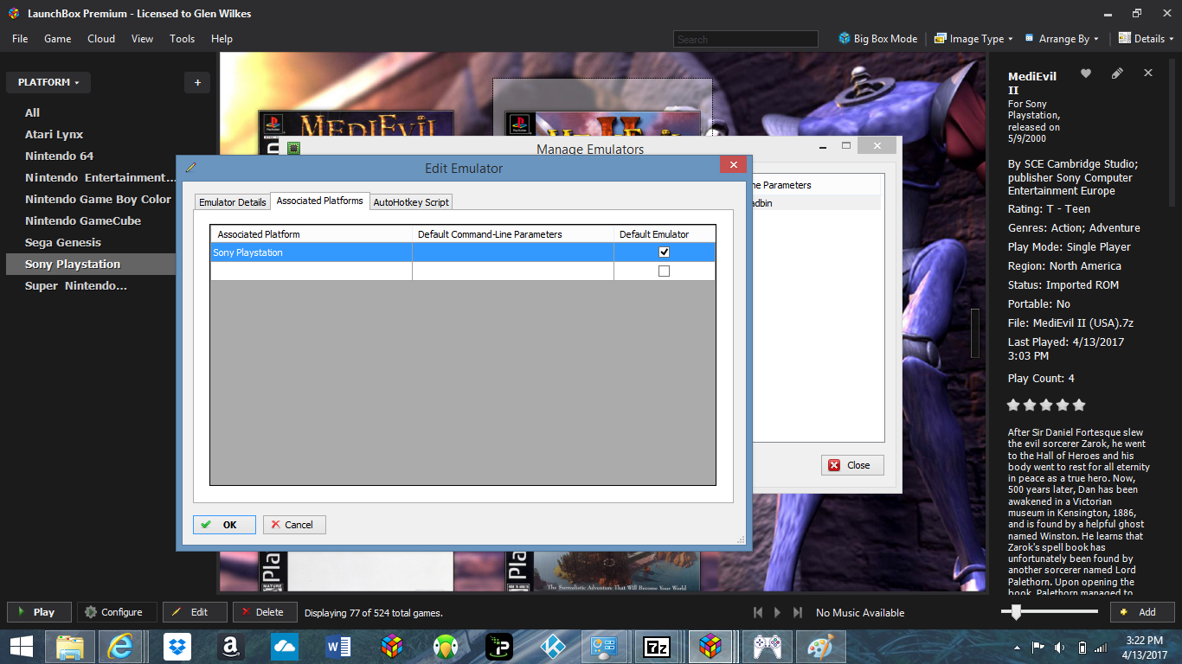Click the plus icon next to PLATFORM

197,83
